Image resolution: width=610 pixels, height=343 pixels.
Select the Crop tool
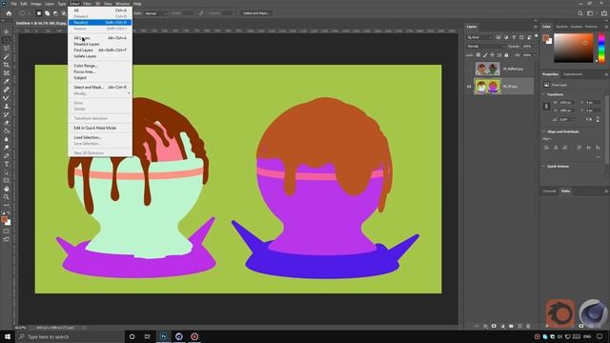[x=7, y=65]
